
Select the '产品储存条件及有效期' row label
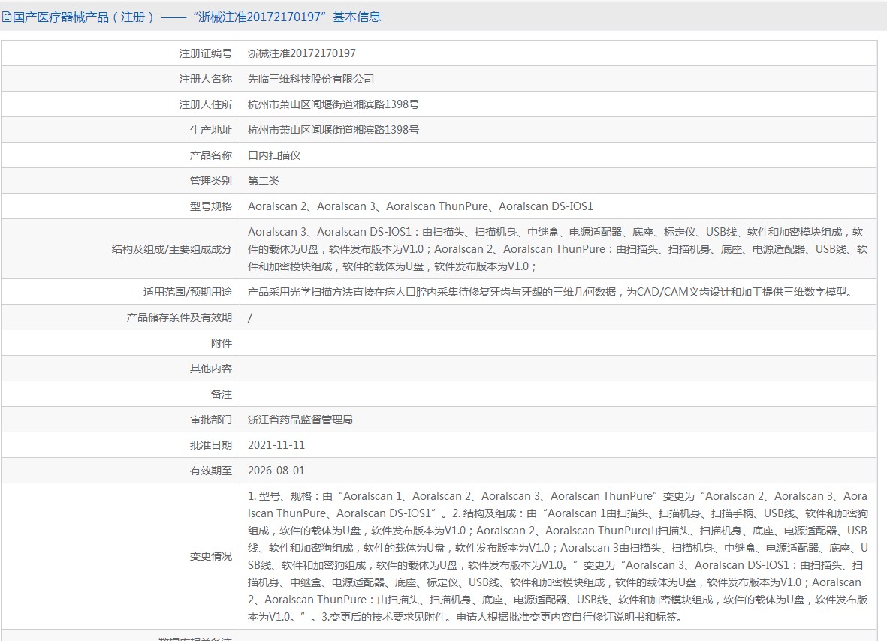(x=180, y=317)
